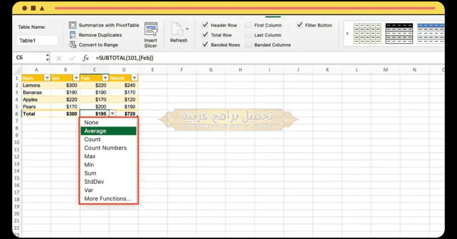The width and height of the screenshot is (457, 239).
Task: Click the $300 Jan total cell in row 6
Action: click(65, 114)
